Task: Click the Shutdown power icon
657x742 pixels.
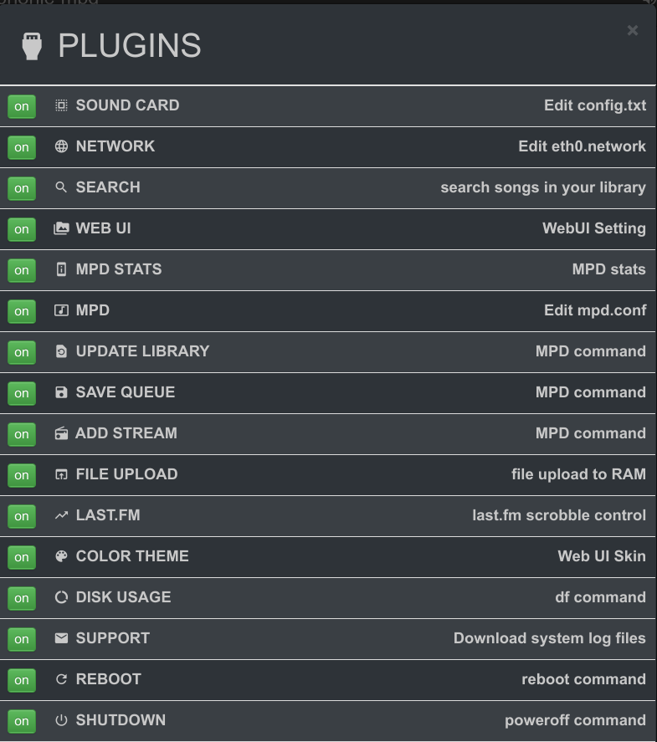Action: [x=61, y=720]
